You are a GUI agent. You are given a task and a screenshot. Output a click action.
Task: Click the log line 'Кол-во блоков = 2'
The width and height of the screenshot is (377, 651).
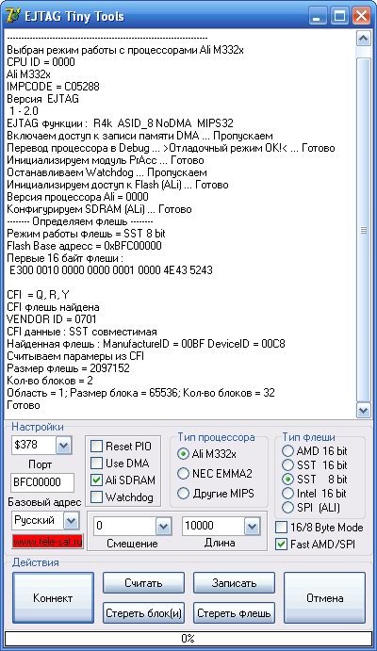pos(50,381)
